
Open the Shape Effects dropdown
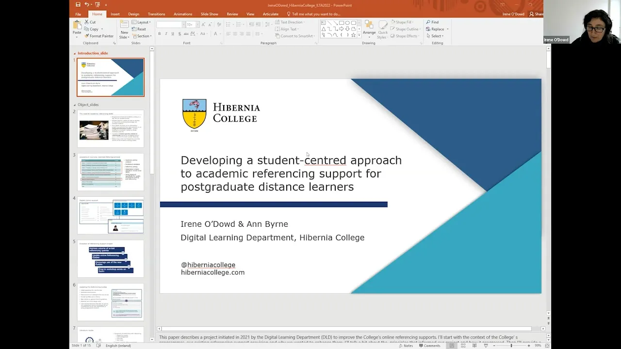tap(405, 36)
